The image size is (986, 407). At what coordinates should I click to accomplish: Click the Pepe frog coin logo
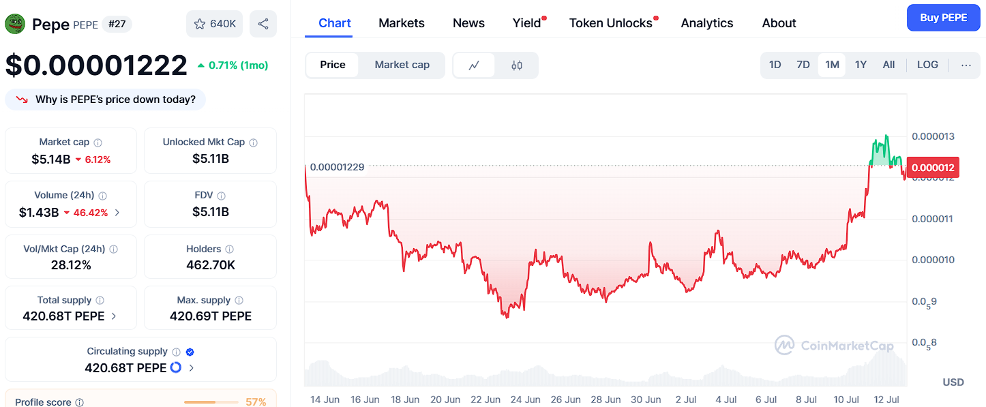pyautogui.click(x=15, y=25)
